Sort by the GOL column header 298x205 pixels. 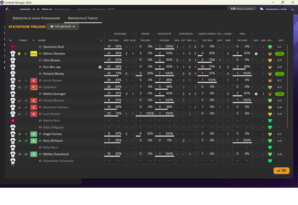pos(256,40)
